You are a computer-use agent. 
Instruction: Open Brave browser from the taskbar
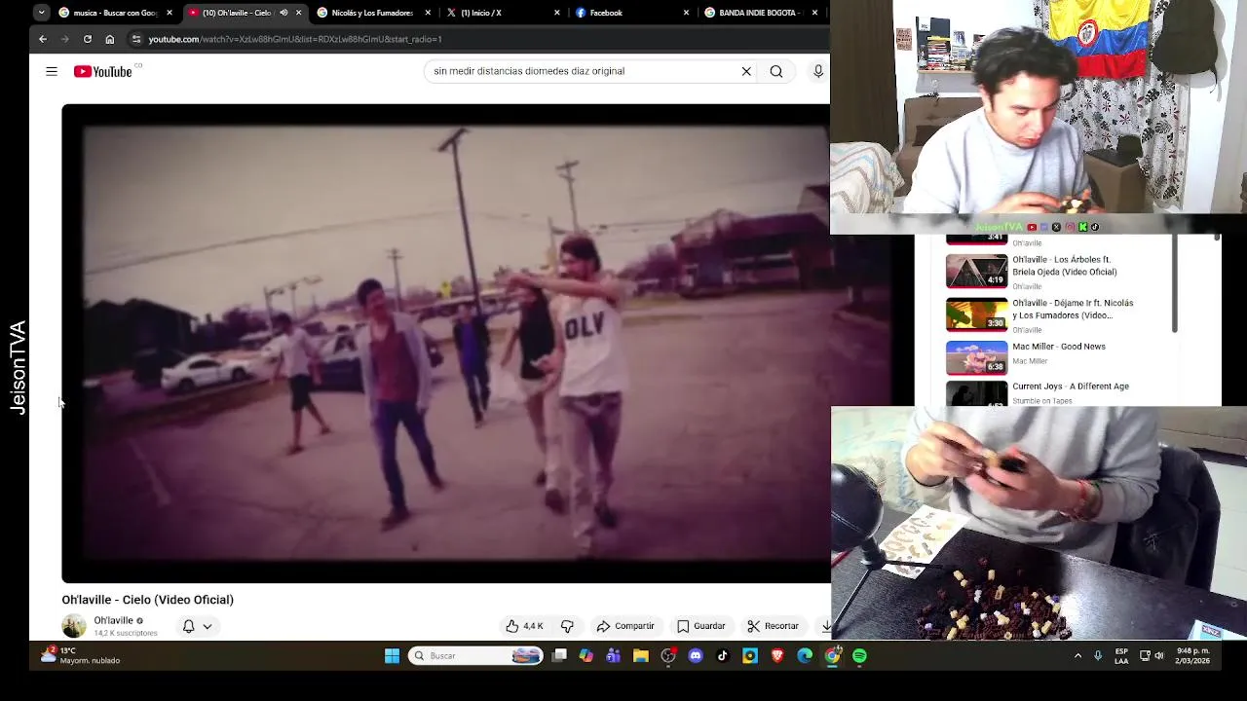[x=777, y=656]
